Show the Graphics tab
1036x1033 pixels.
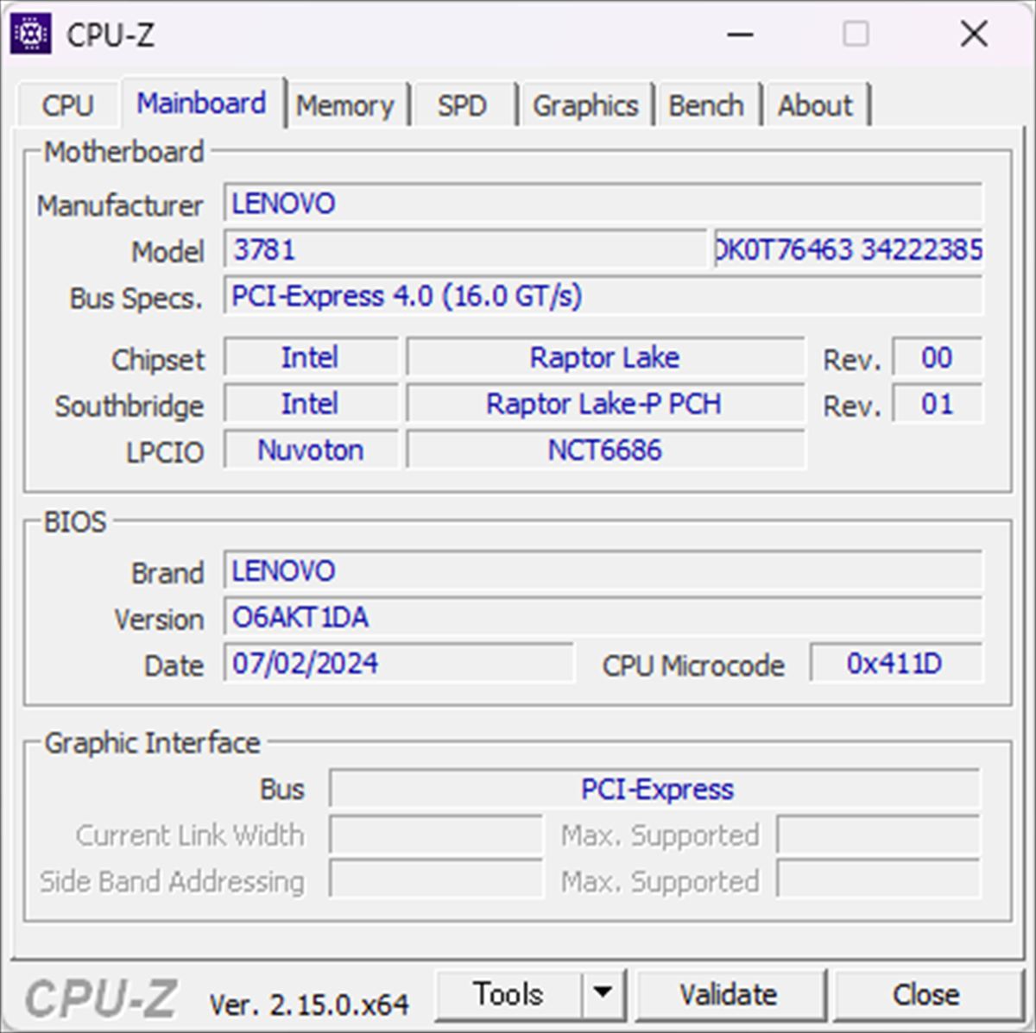tap(585, 105)
